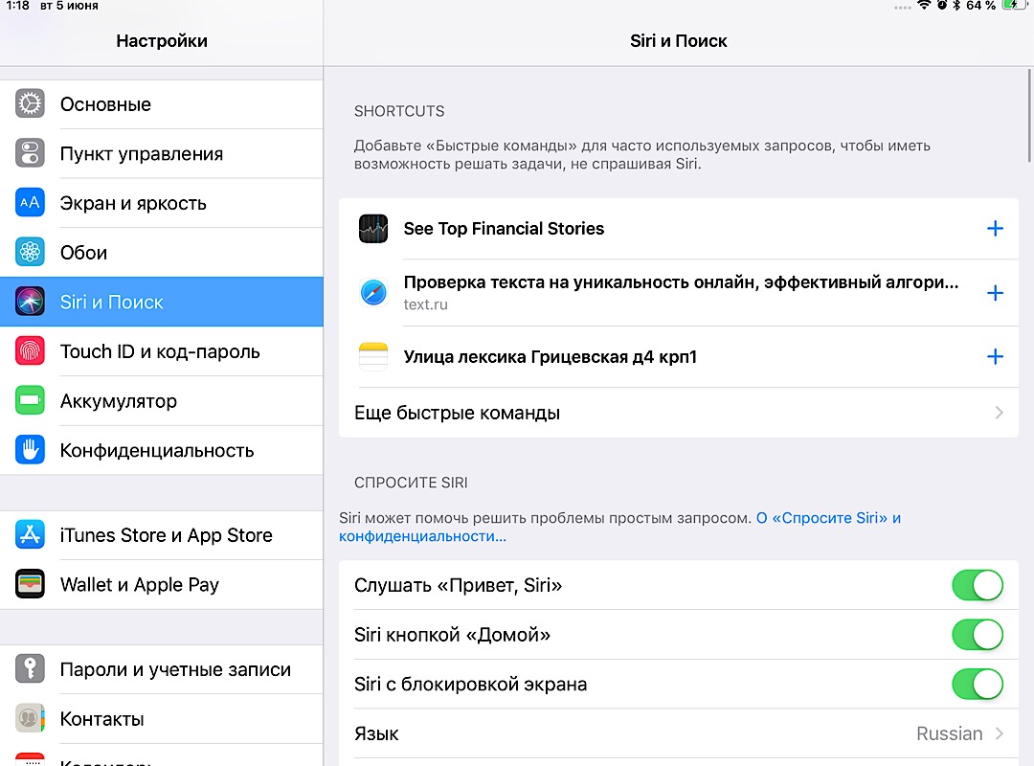The height and width of the screenshot is (766, 1034).
Task: Add the text.ru Safari shortcut with plus
Action: point(995,293)
